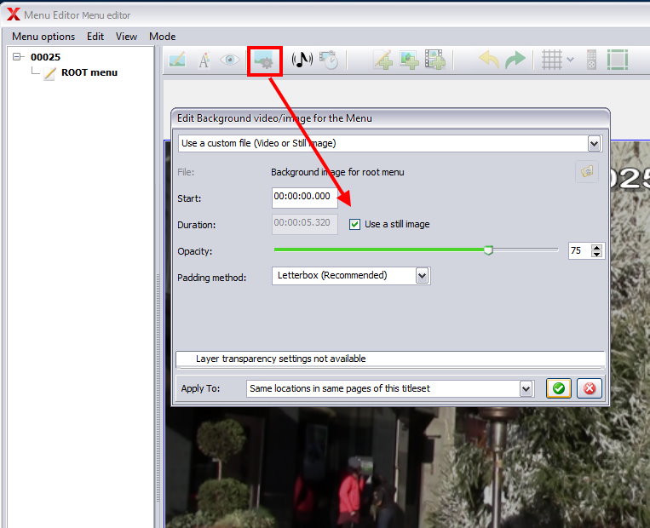Image resolution: width=650 pixels, height=528 pixels.
Task: Open the View menu
Action: coord(126,37)
